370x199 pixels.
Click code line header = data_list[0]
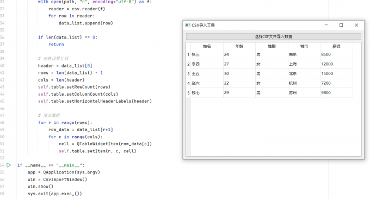tap(65, 66)
